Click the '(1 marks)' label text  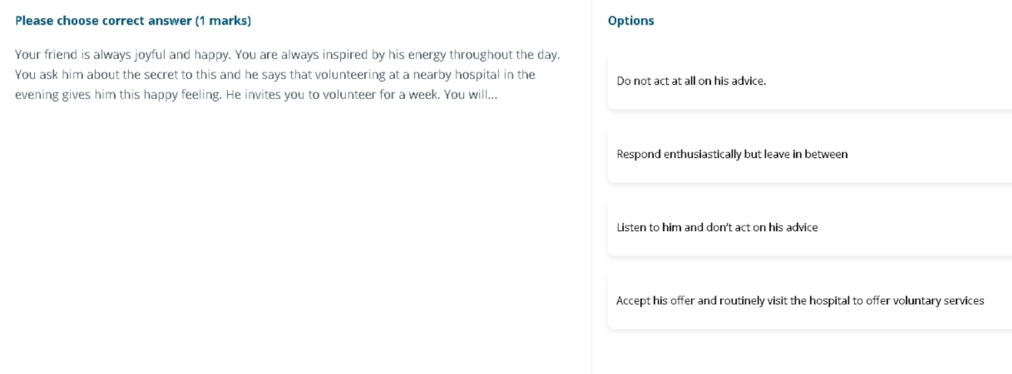223,21
